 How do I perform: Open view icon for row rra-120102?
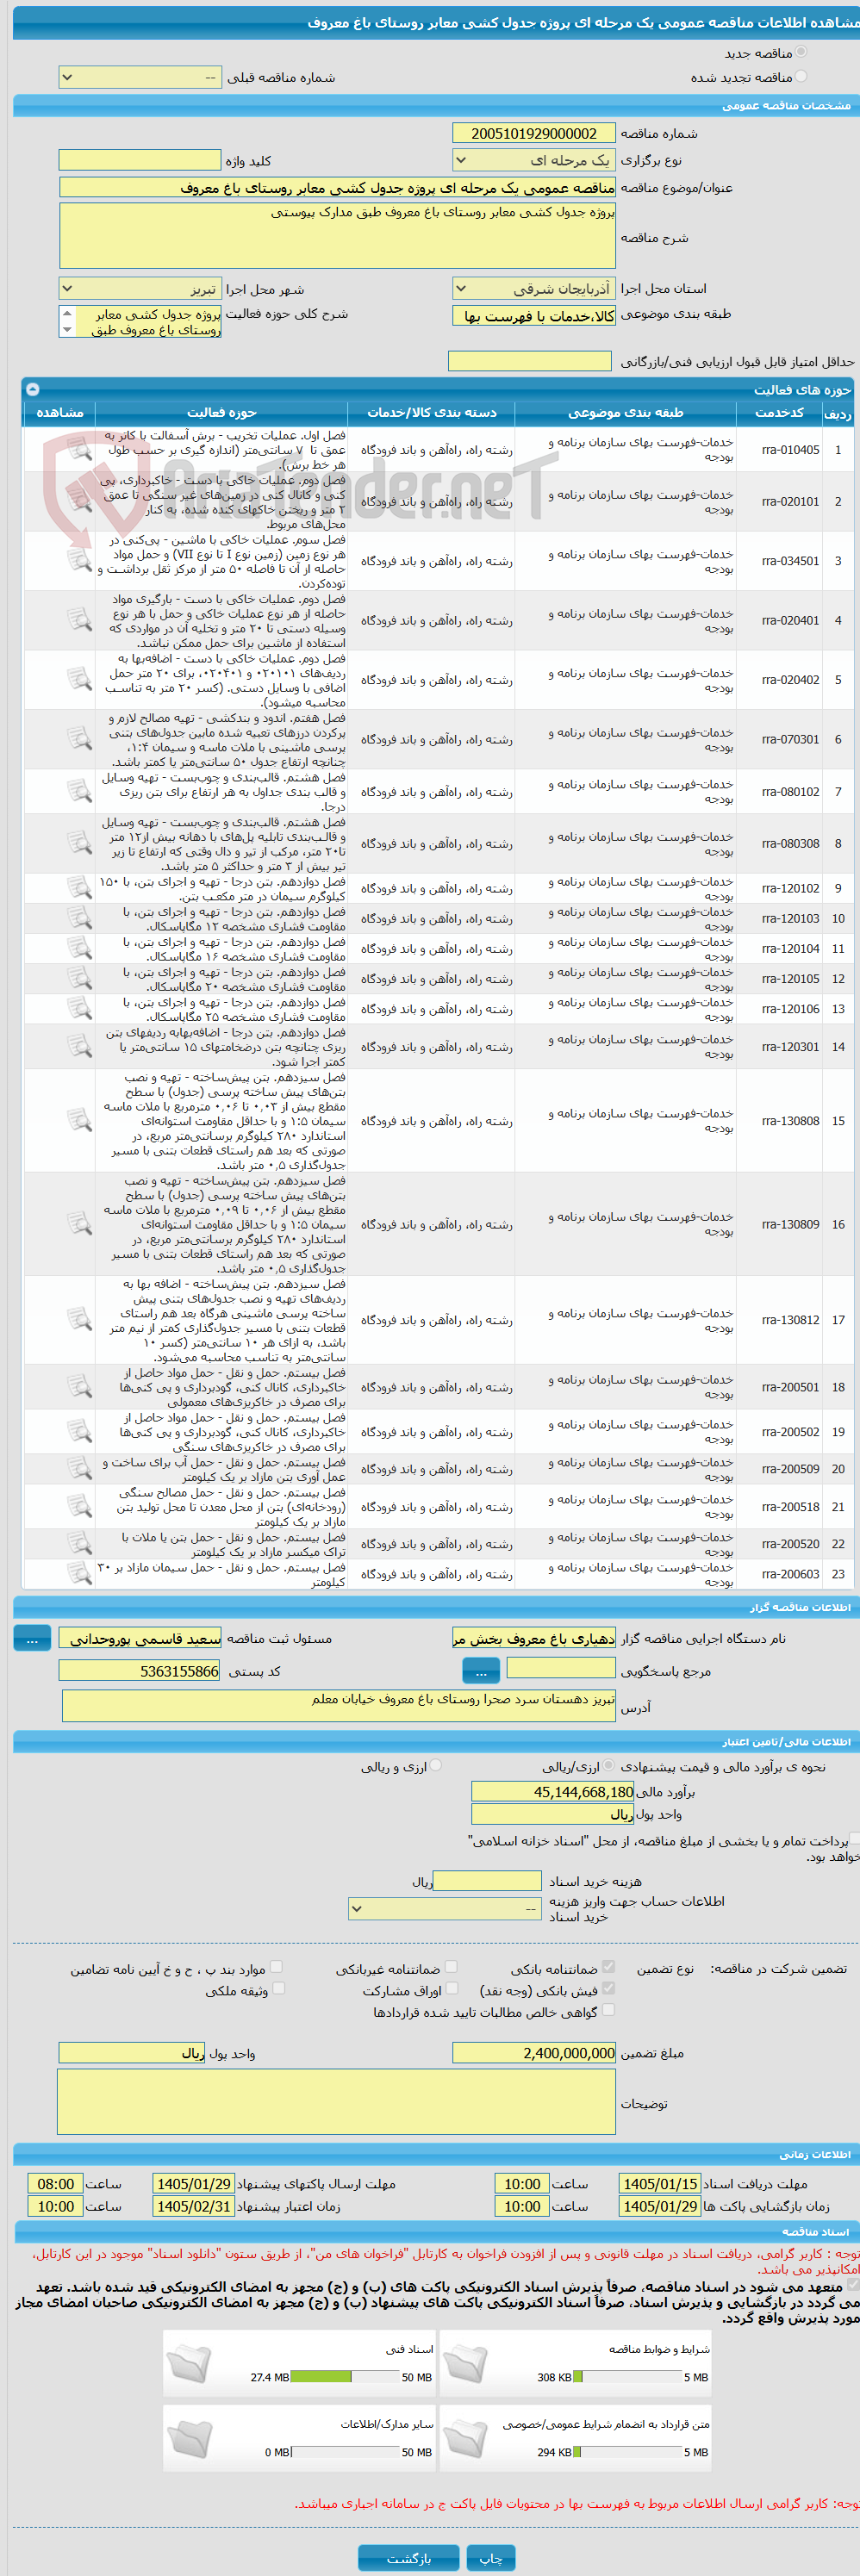point(79,889)
